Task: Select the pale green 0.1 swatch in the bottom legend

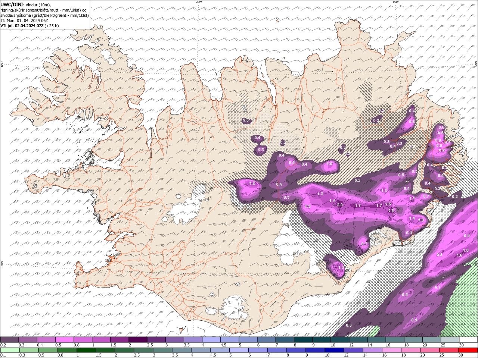Action: click(x=10, y=350)
